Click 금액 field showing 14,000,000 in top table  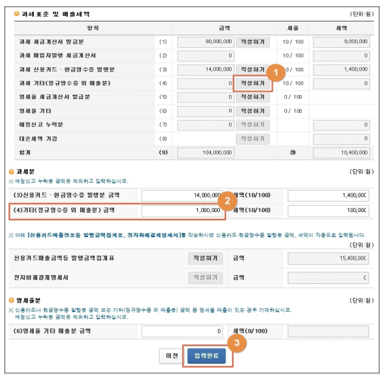click(206, 69)
